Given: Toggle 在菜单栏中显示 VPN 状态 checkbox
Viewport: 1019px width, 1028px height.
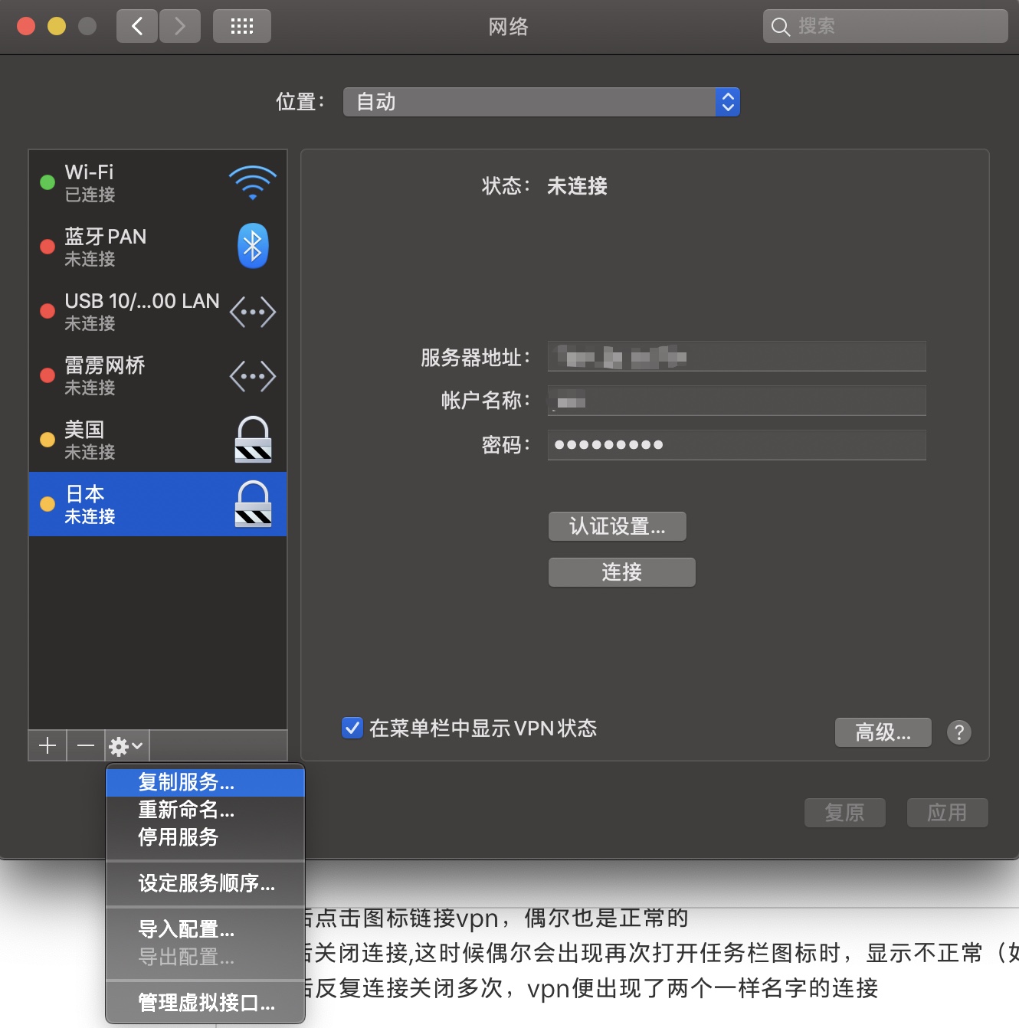Looking at the screenshot, I should point(352,728).
